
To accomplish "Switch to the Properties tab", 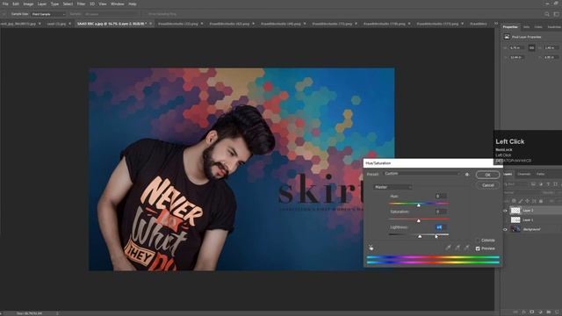I will [510, 27].
